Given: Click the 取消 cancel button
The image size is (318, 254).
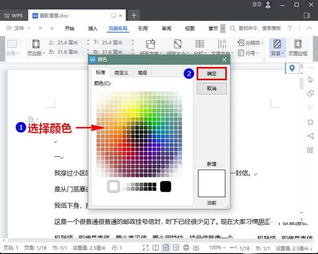Looking at the screenshot, I should 211,88.
